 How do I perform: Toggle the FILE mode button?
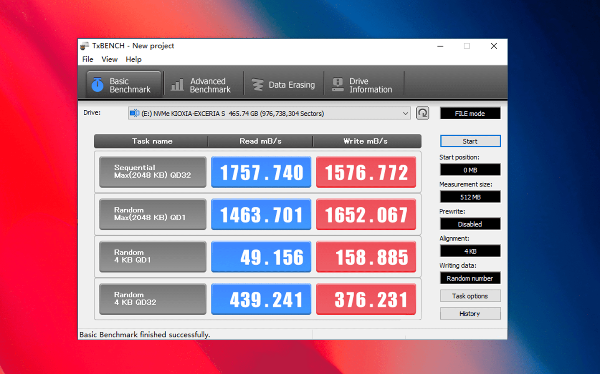pyautogui.click(x=470, y=113)
